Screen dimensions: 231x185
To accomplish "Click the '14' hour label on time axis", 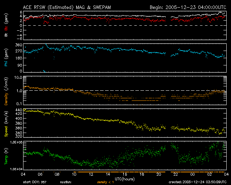I will tap(108, 174).
